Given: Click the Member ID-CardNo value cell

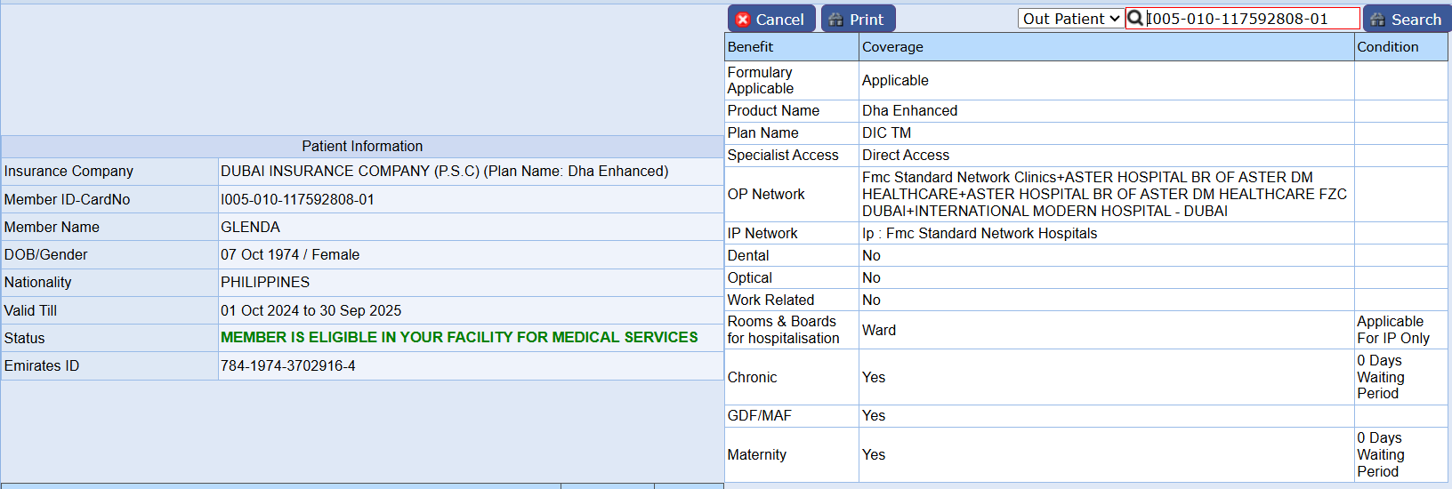Looking at the screenshot, I should coord(297,200).
